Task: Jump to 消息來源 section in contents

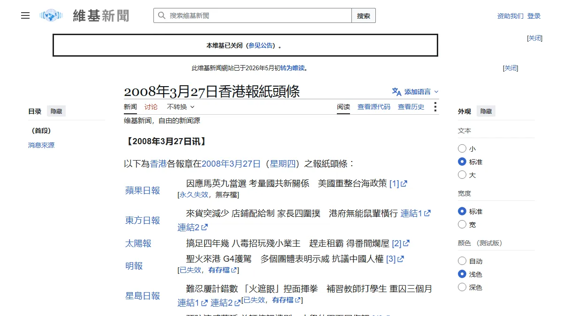Action: (x=41, y=145)
